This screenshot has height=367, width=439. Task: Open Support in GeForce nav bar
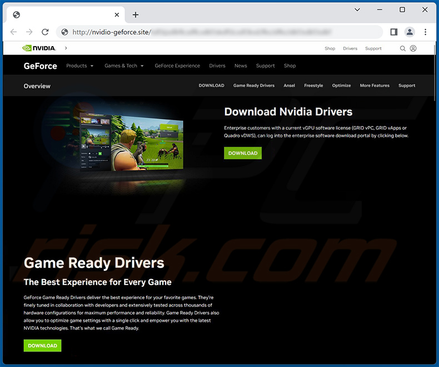coord(265,66)
